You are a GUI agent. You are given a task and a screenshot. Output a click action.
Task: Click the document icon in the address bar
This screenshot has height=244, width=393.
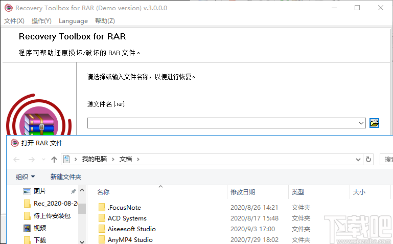[66, 159]
